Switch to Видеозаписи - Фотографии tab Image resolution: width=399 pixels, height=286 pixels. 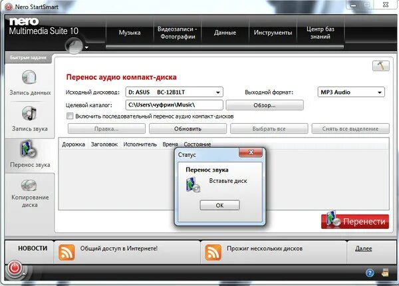click(x=178, y=33)
